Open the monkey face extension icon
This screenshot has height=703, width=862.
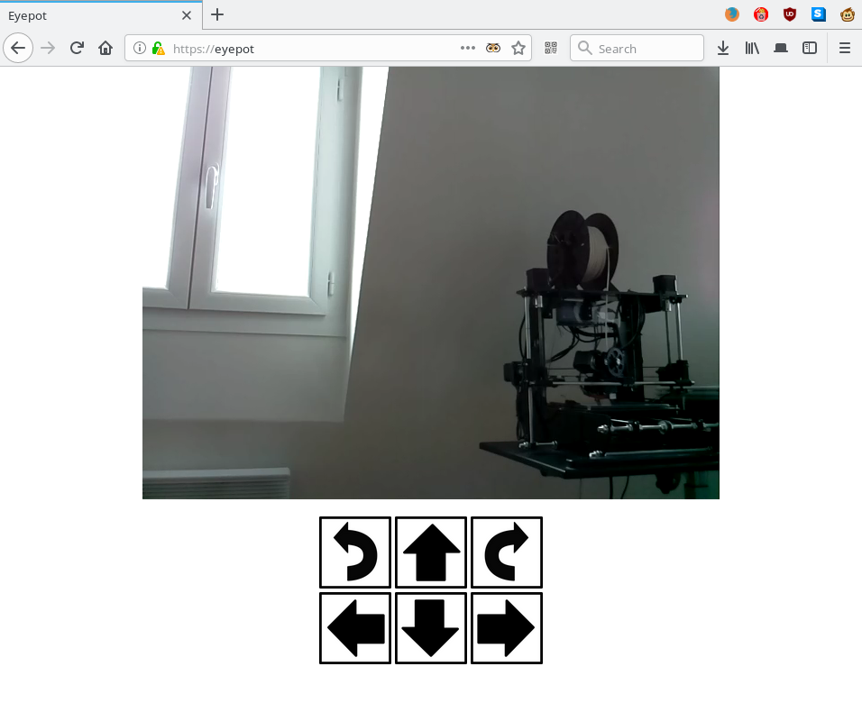click(848, 14)
